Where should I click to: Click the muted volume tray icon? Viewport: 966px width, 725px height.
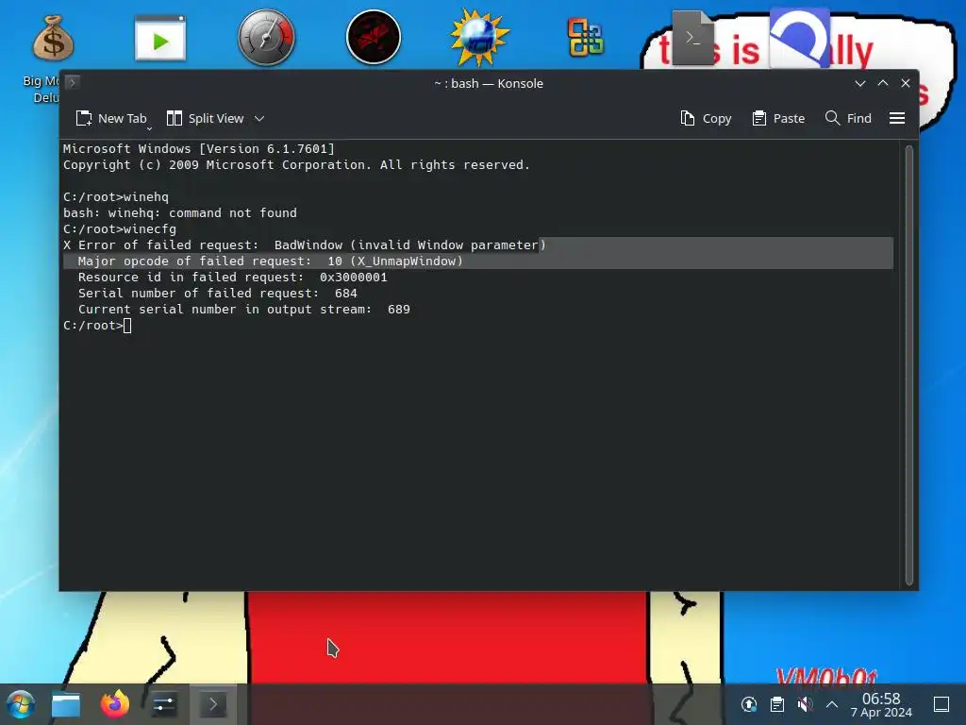[x=805, y=704]
